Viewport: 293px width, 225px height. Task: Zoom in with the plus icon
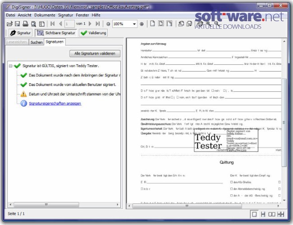coord(142,24)
